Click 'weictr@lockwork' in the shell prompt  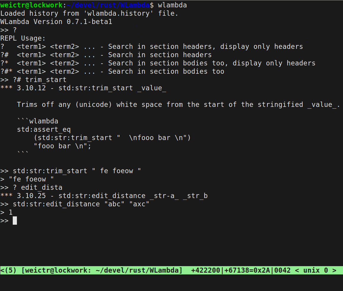(31, 5)
